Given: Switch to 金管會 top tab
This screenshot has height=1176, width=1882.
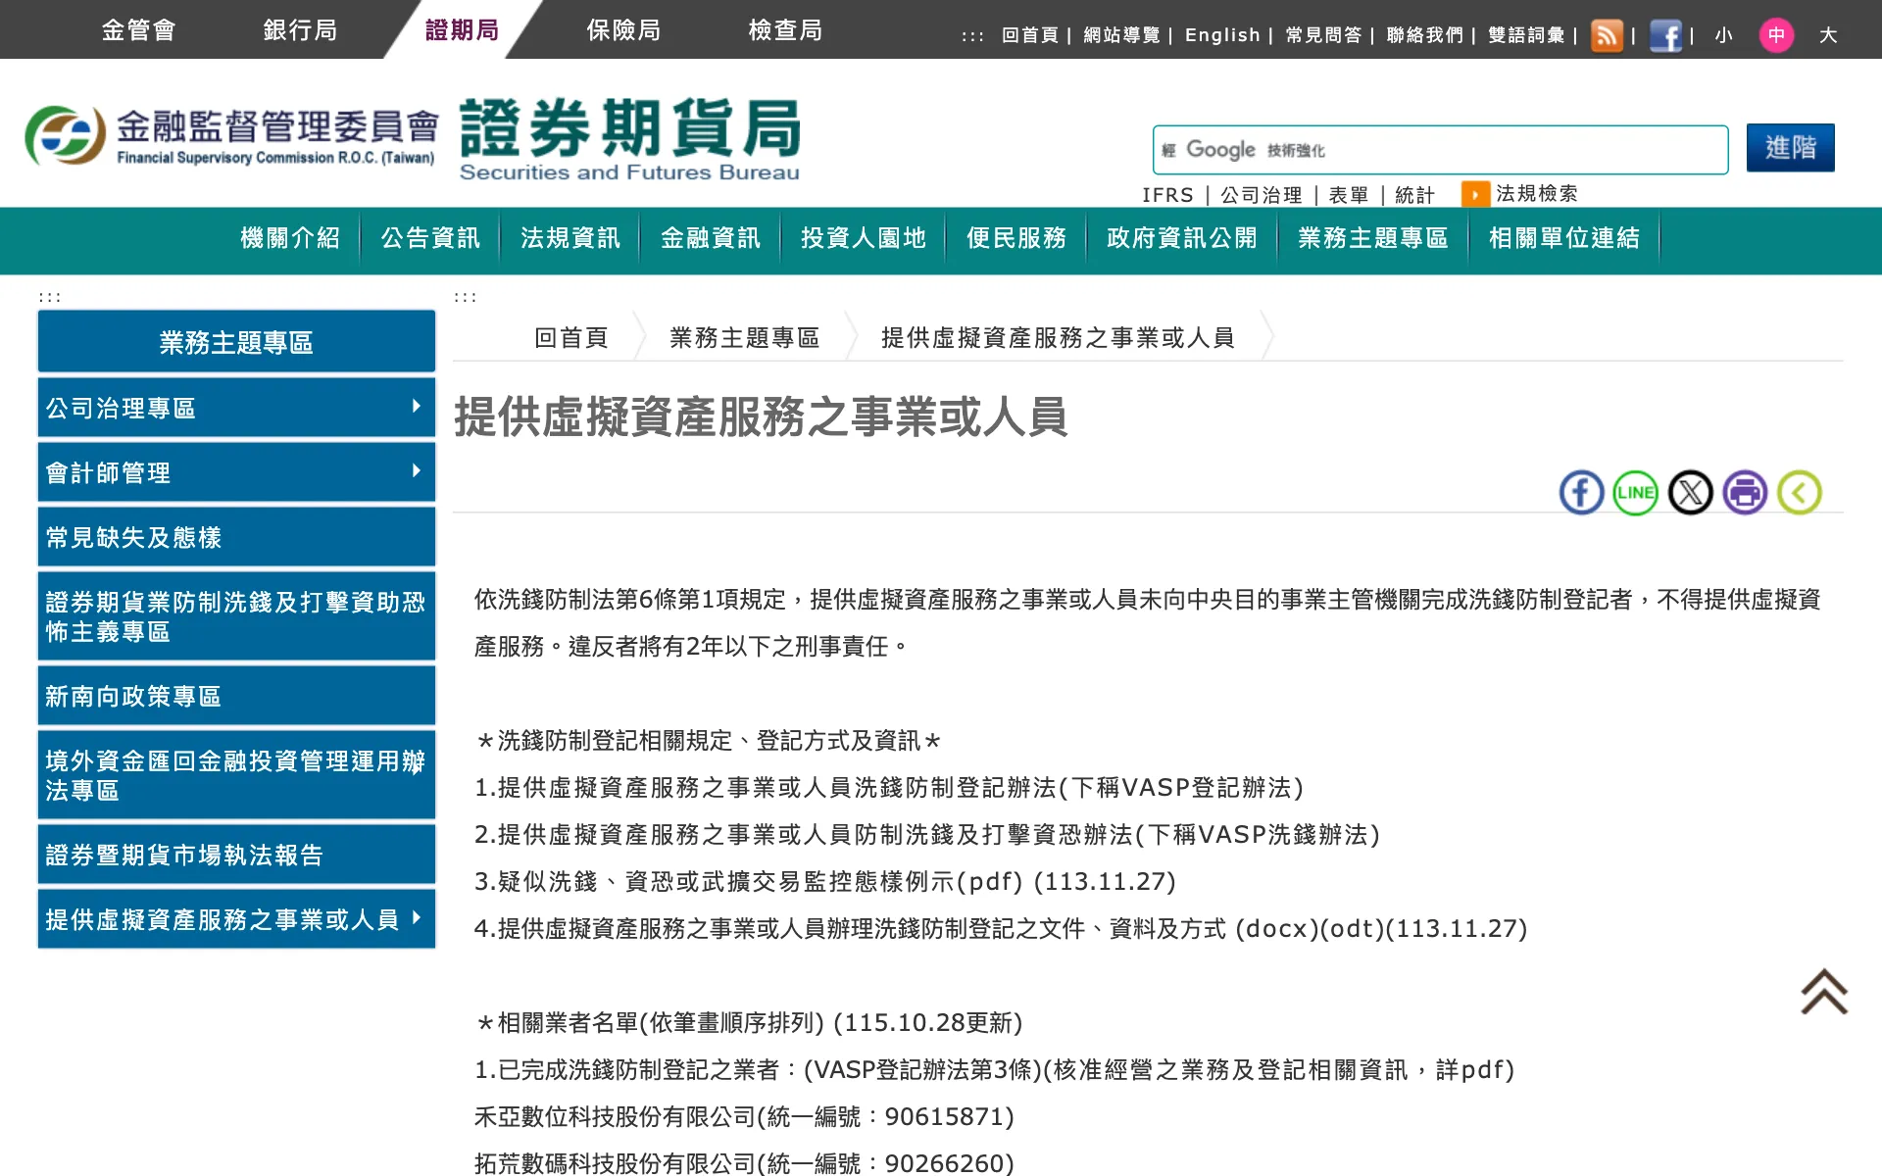Looking at the screenshot, I should 138,30.
